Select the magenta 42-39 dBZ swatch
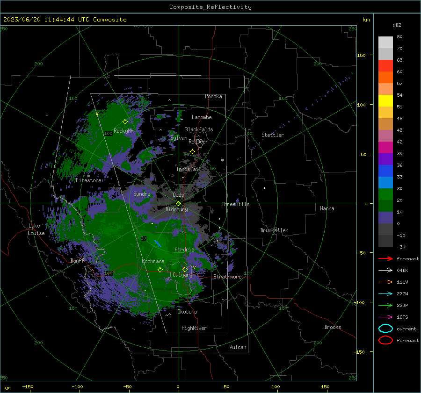 coord(385,148)
